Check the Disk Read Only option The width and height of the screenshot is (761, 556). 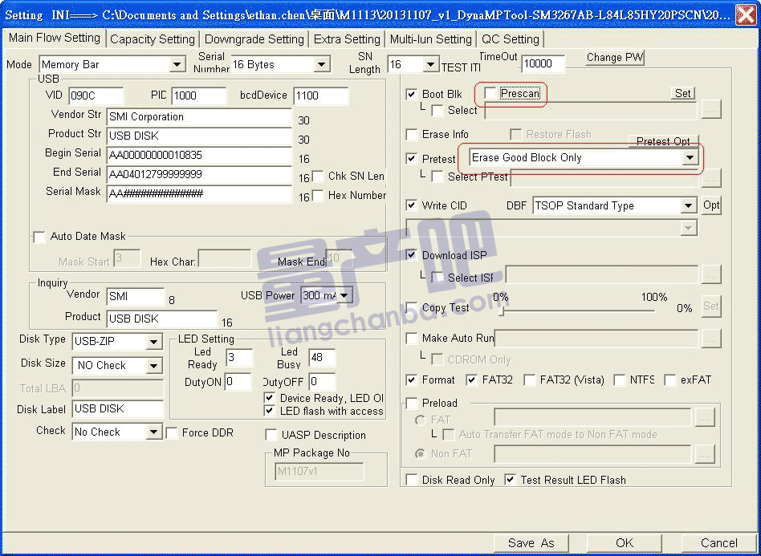pos(412,480)
